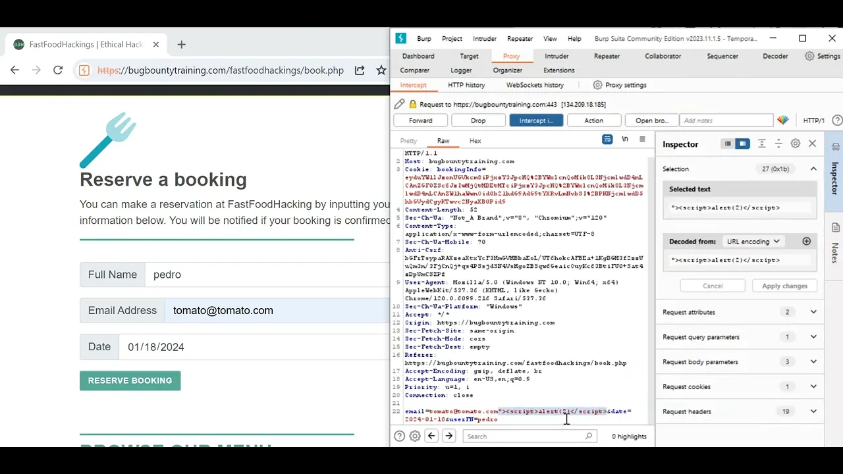Viewport: 843px width, 474px height.
Task: Switch to the HTTP history tab
Action: [x=466, y=85]
